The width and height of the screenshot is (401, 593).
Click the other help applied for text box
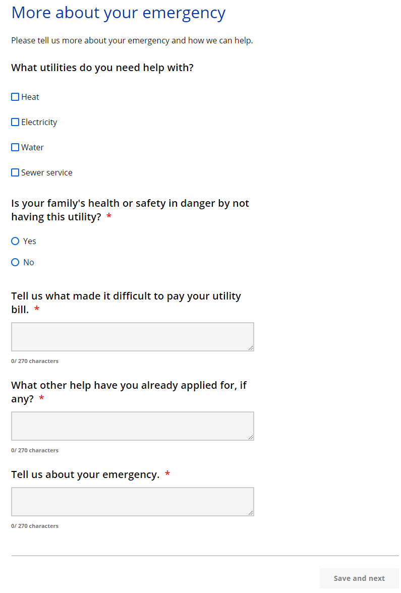(x=132, y=426)
